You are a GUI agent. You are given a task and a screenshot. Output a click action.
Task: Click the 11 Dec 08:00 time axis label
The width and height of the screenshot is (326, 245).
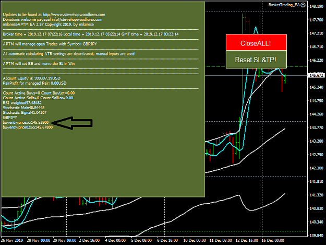(x=221, y=240)
